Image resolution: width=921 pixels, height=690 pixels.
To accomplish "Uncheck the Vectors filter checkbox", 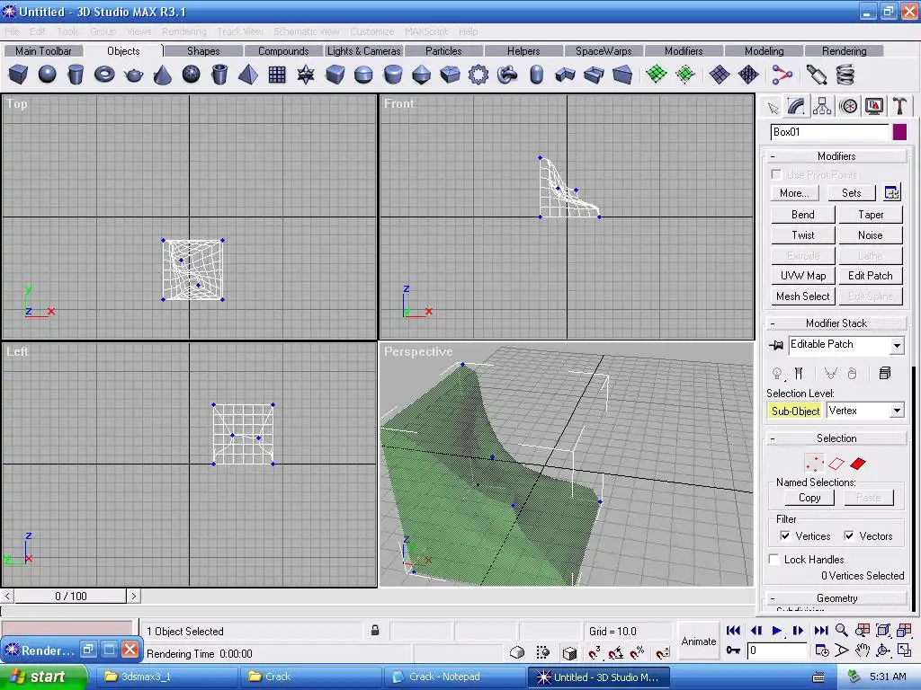I will click(849, 535).
